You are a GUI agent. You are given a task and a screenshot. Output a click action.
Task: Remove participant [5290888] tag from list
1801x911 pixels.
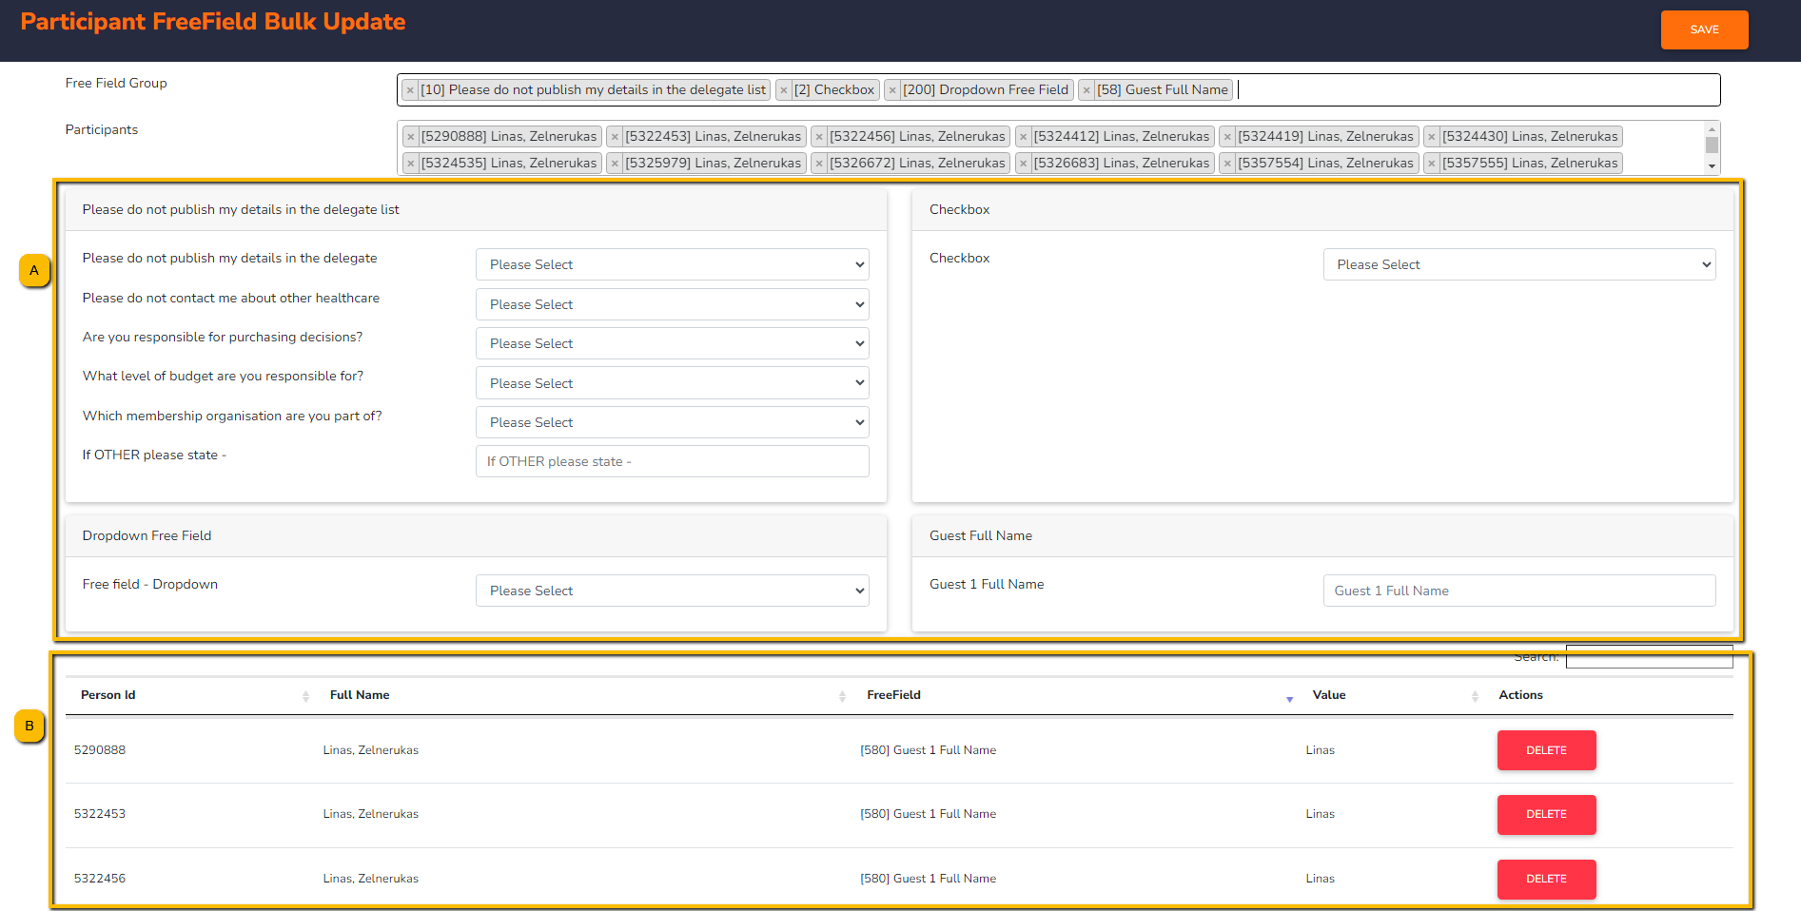tap(411, 137)
